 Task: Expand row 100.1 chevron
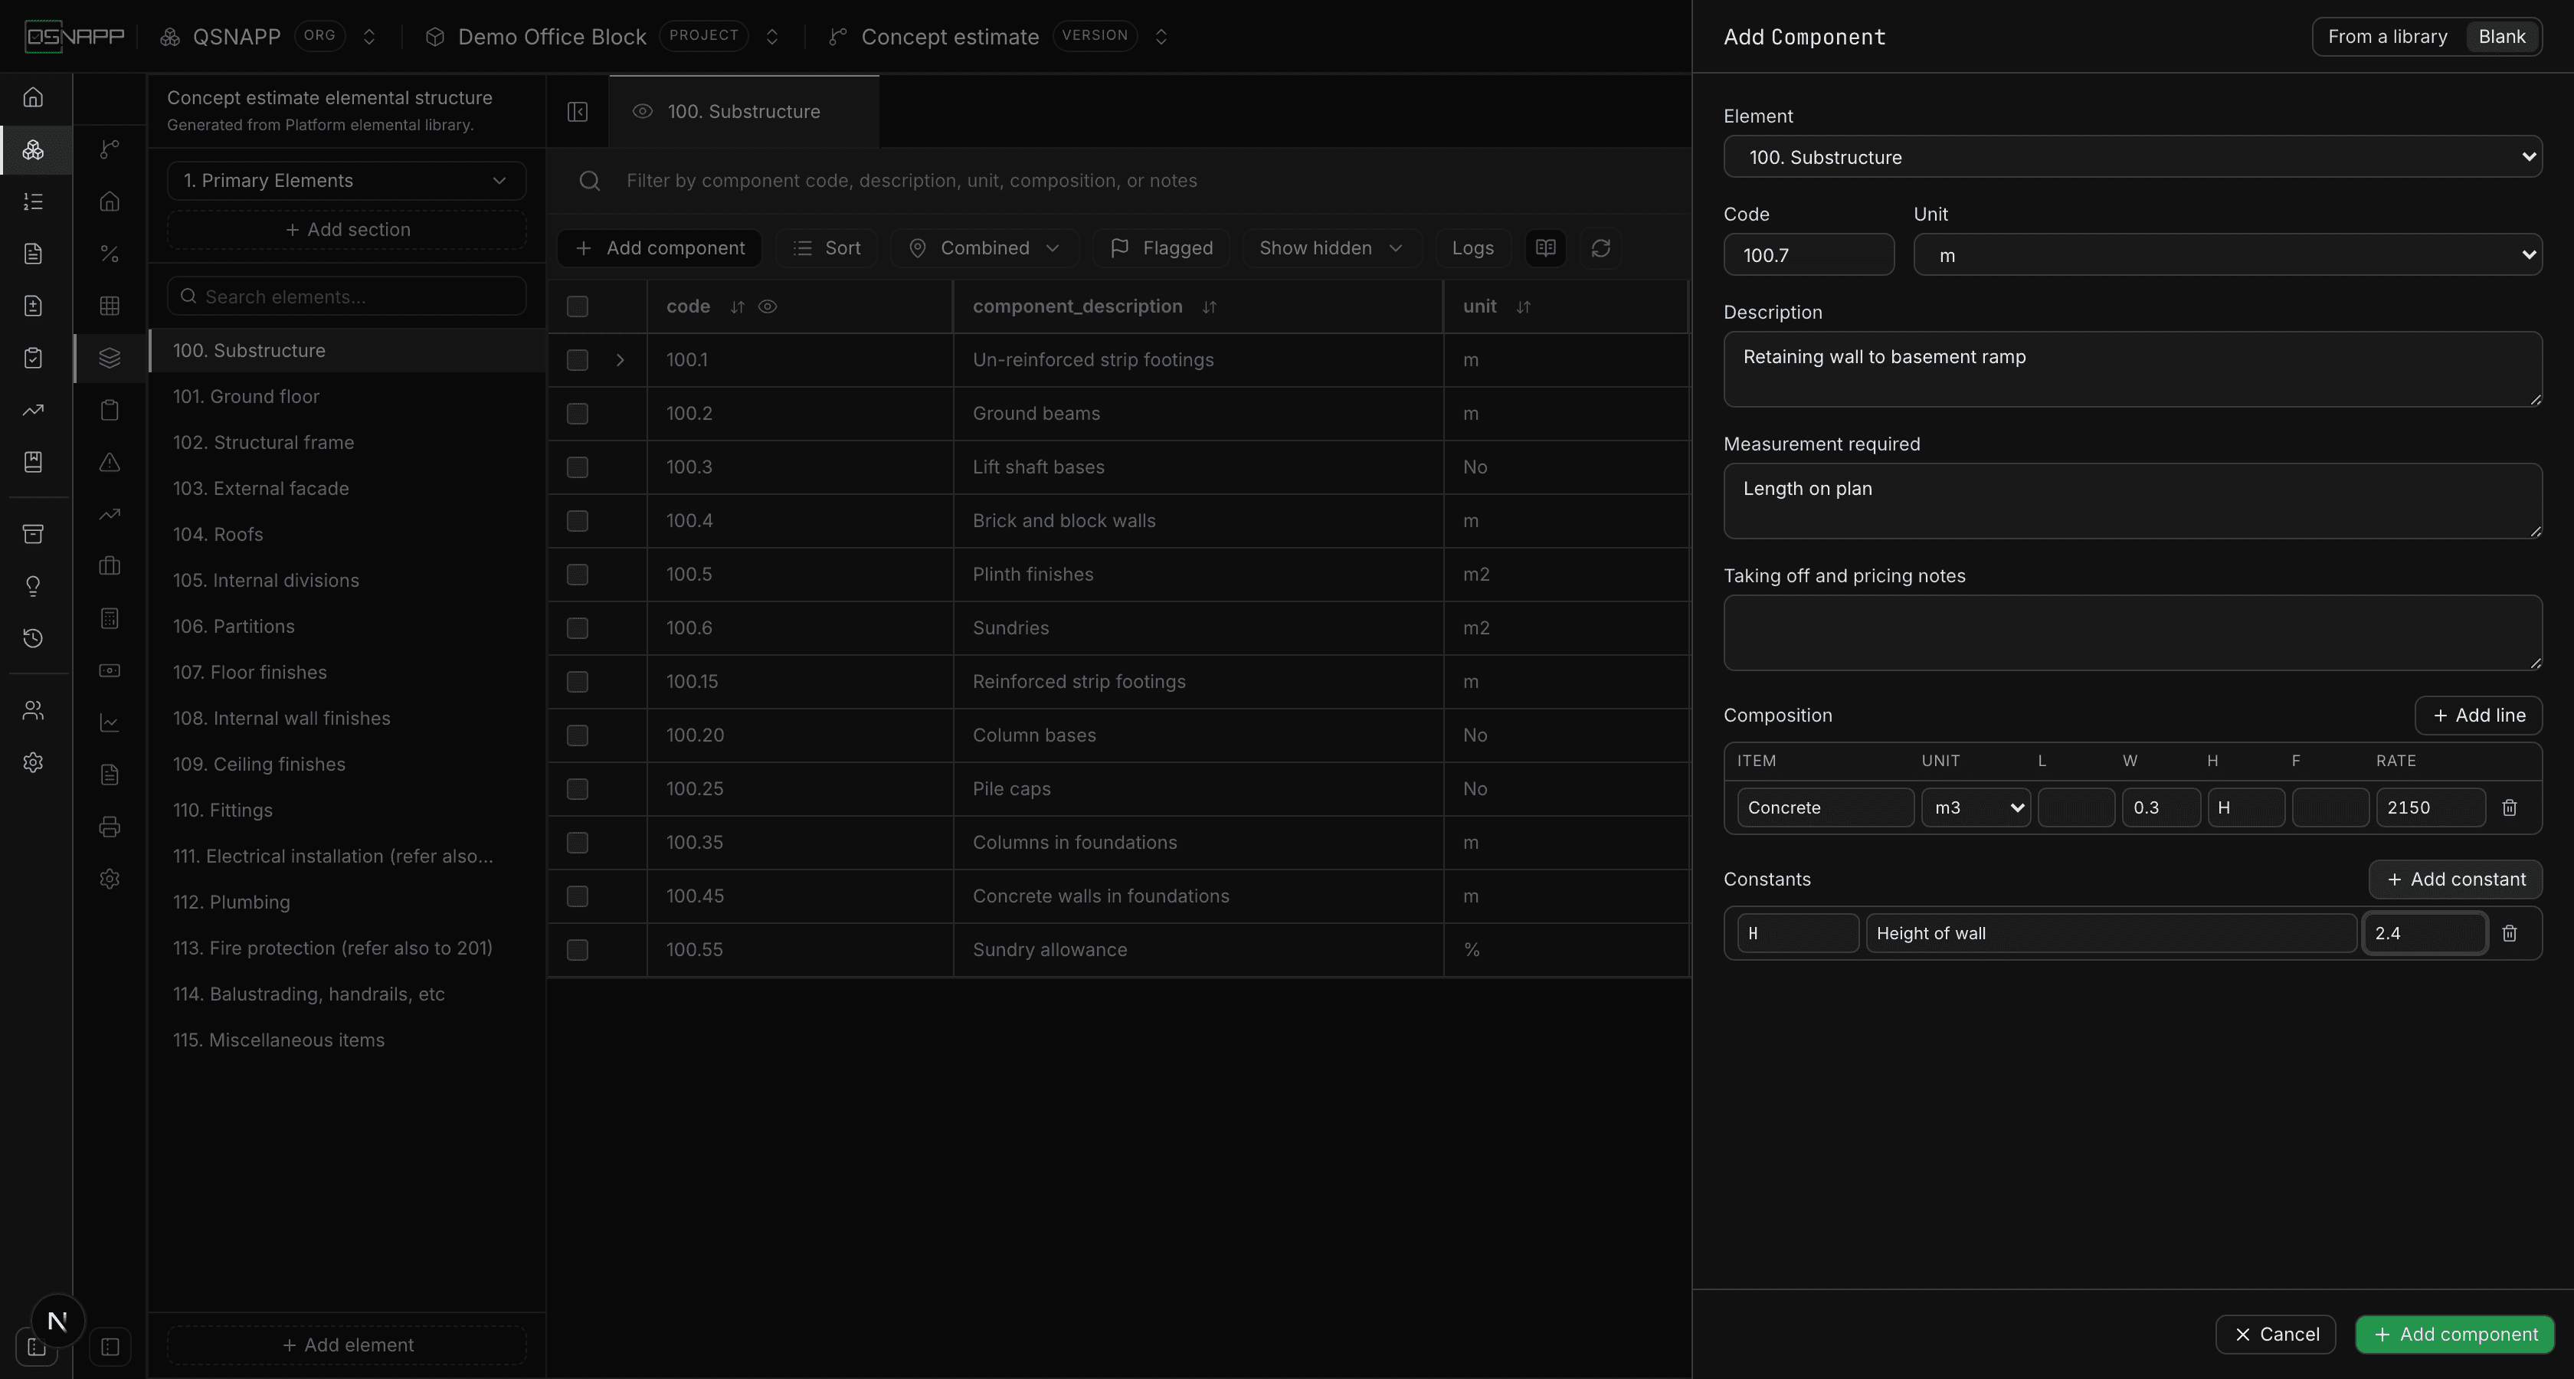click(620, 360)
